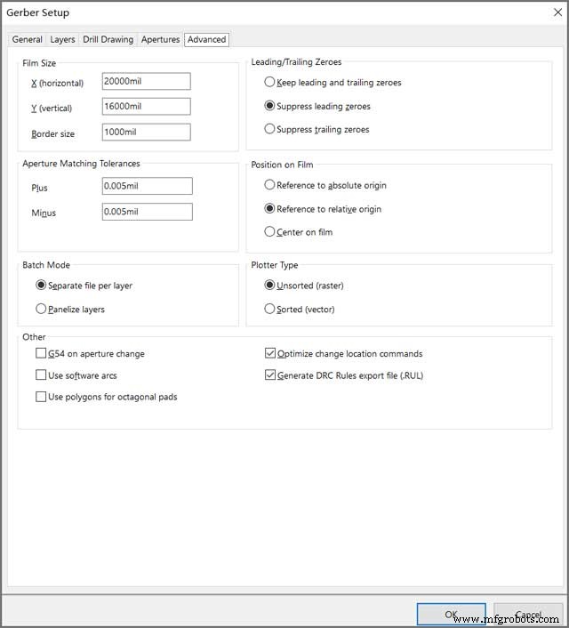This screenshot has height=628, width=569.
Task: Open the Layers tab
Action: (62, 40)
